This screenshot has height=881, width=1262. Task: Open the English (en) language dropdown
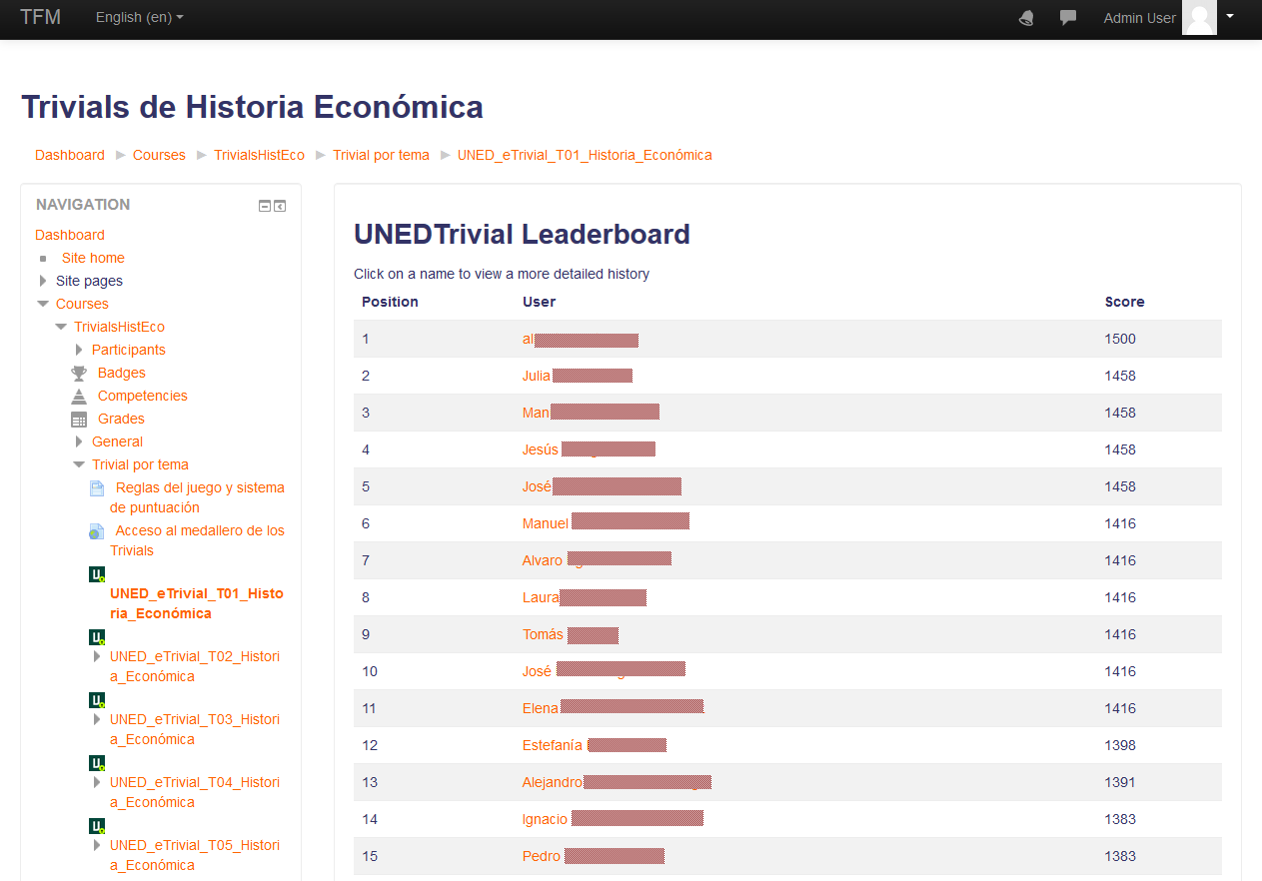tap(139, 17)
